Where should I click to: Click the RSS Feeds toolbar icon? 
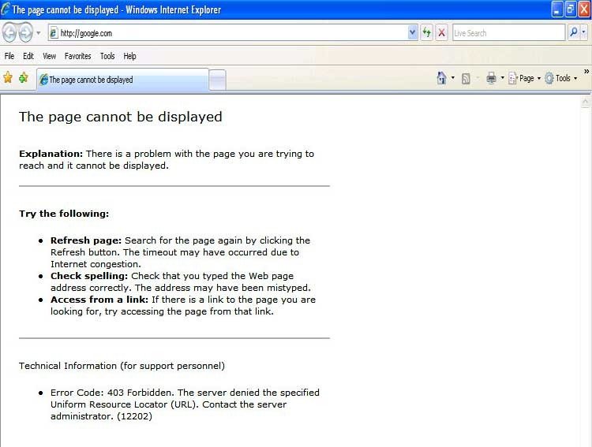pyautogui.click(x=466, y=78)
